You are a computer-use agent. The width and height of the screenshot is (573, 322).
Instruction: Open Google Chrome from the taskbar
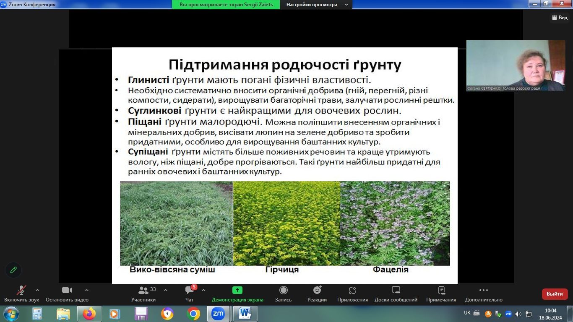(x=193, y=314)
